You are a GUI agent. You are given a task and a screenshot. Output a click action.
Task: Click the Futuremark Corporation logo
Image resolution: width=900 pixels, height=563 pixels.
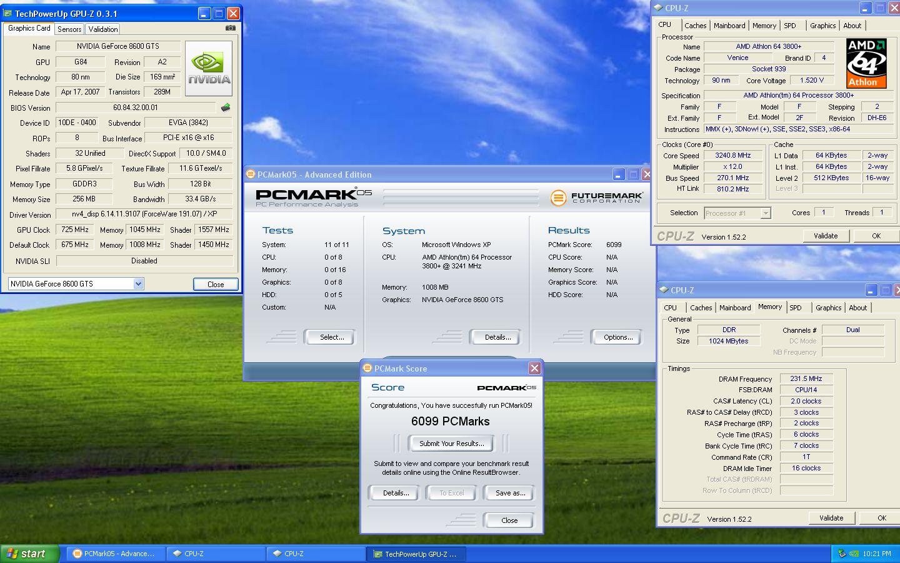596,198
